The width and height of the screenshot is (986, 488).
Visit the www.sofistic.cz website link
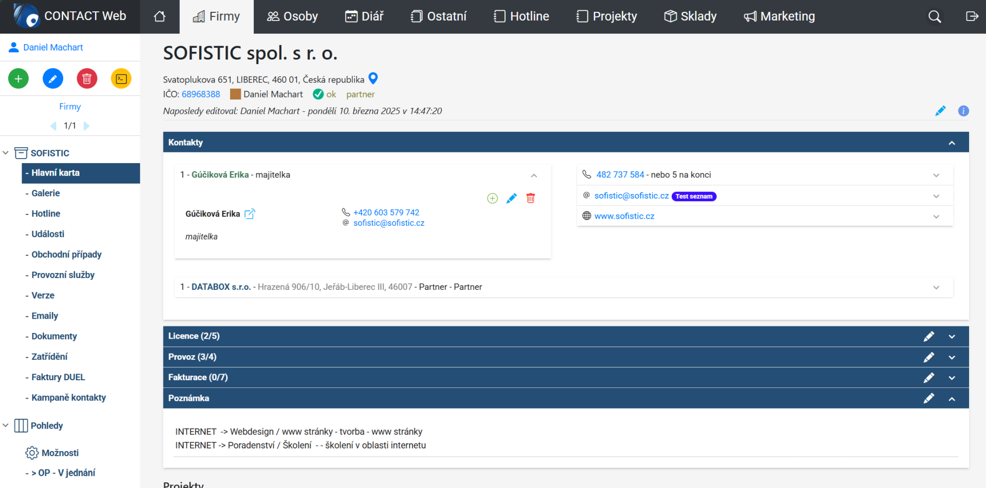tap(624, 216)
